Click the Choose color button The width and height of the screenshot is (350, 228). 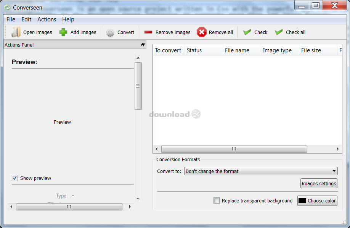[x=317, y=201]
